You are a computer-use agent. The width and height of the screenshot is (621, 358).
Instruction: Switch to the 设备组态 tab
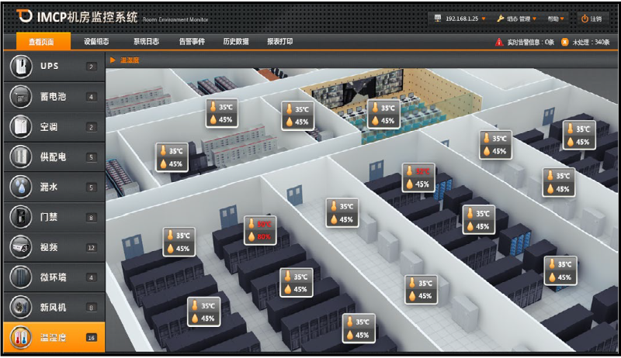pos(96,42)
